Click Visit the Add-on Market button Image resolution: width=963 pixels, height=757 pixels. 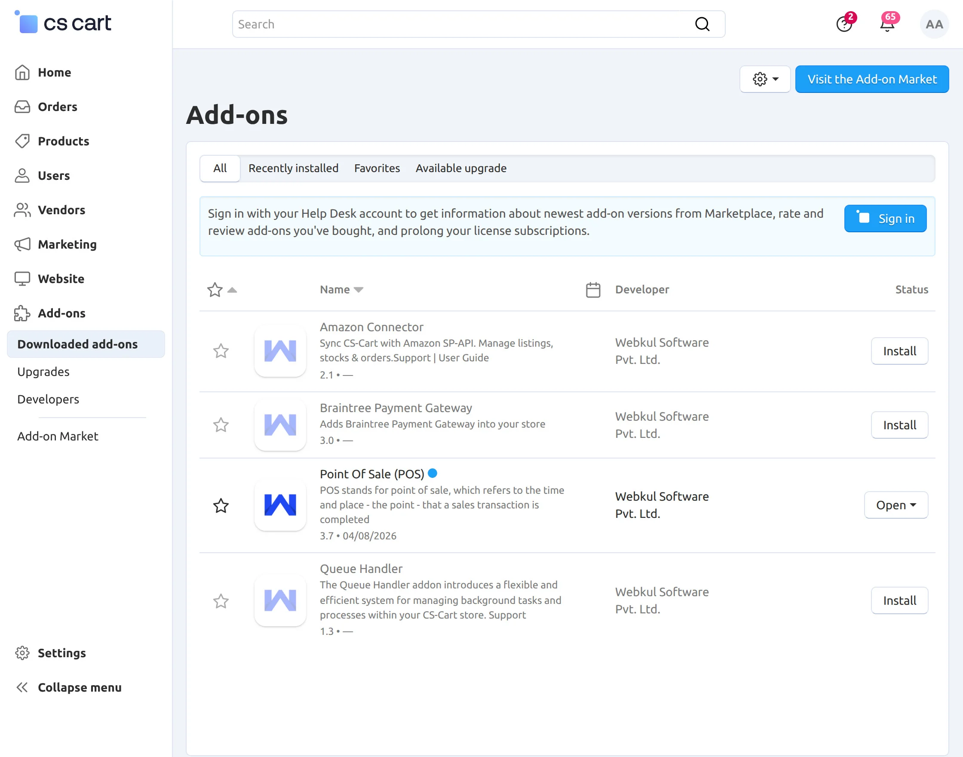(x=871, y=79)
